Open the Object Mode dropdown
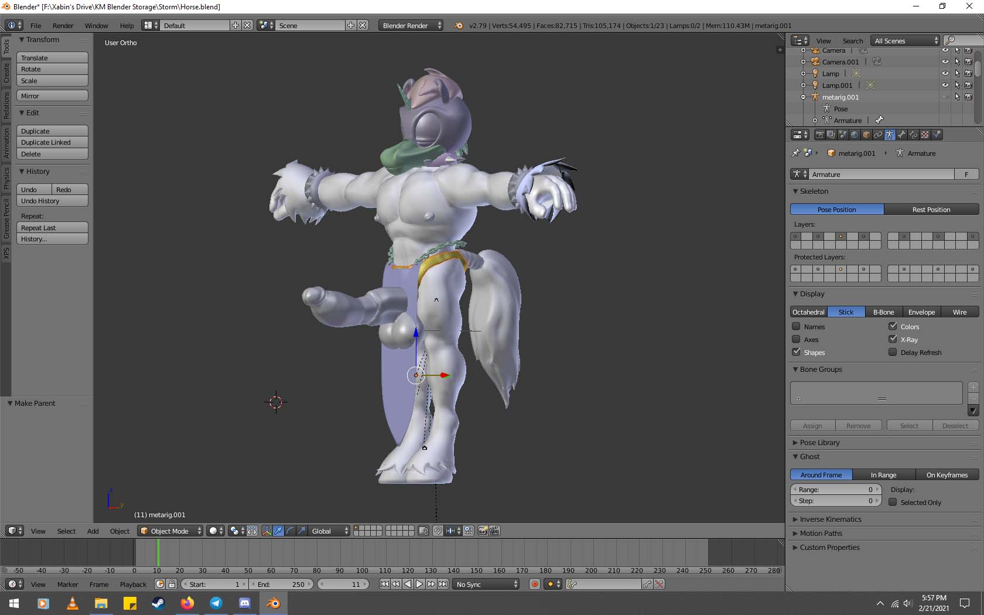Screen dimensions: 984x615 [x=170, y=531]
